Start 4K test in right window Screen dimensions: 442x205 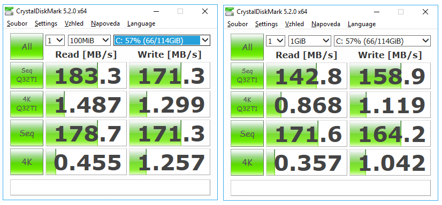click(247, 162)
